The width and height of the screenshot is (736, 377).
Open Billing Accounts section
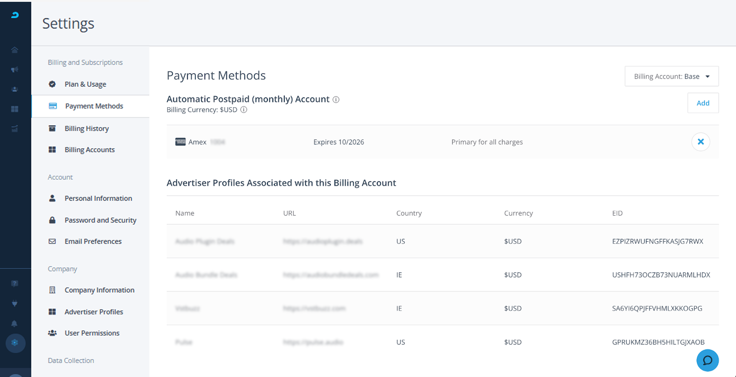(90, 150)
